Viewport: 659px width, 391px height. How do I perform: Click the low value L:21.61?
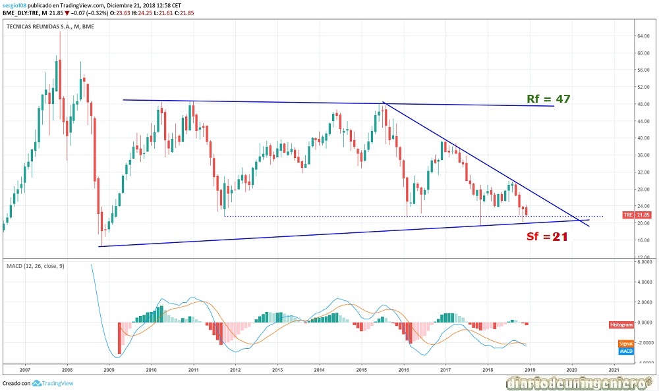(x=163, y=13)
